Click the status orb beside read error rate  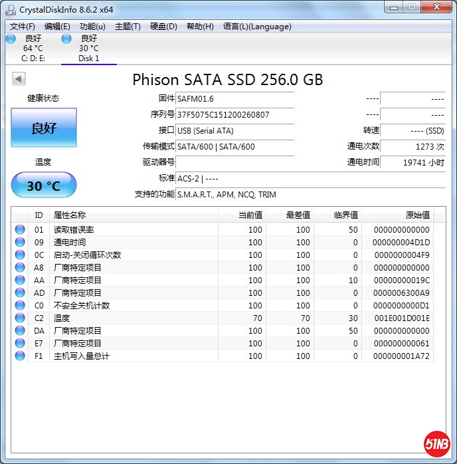pyautogui.click(x=20, y=230)
